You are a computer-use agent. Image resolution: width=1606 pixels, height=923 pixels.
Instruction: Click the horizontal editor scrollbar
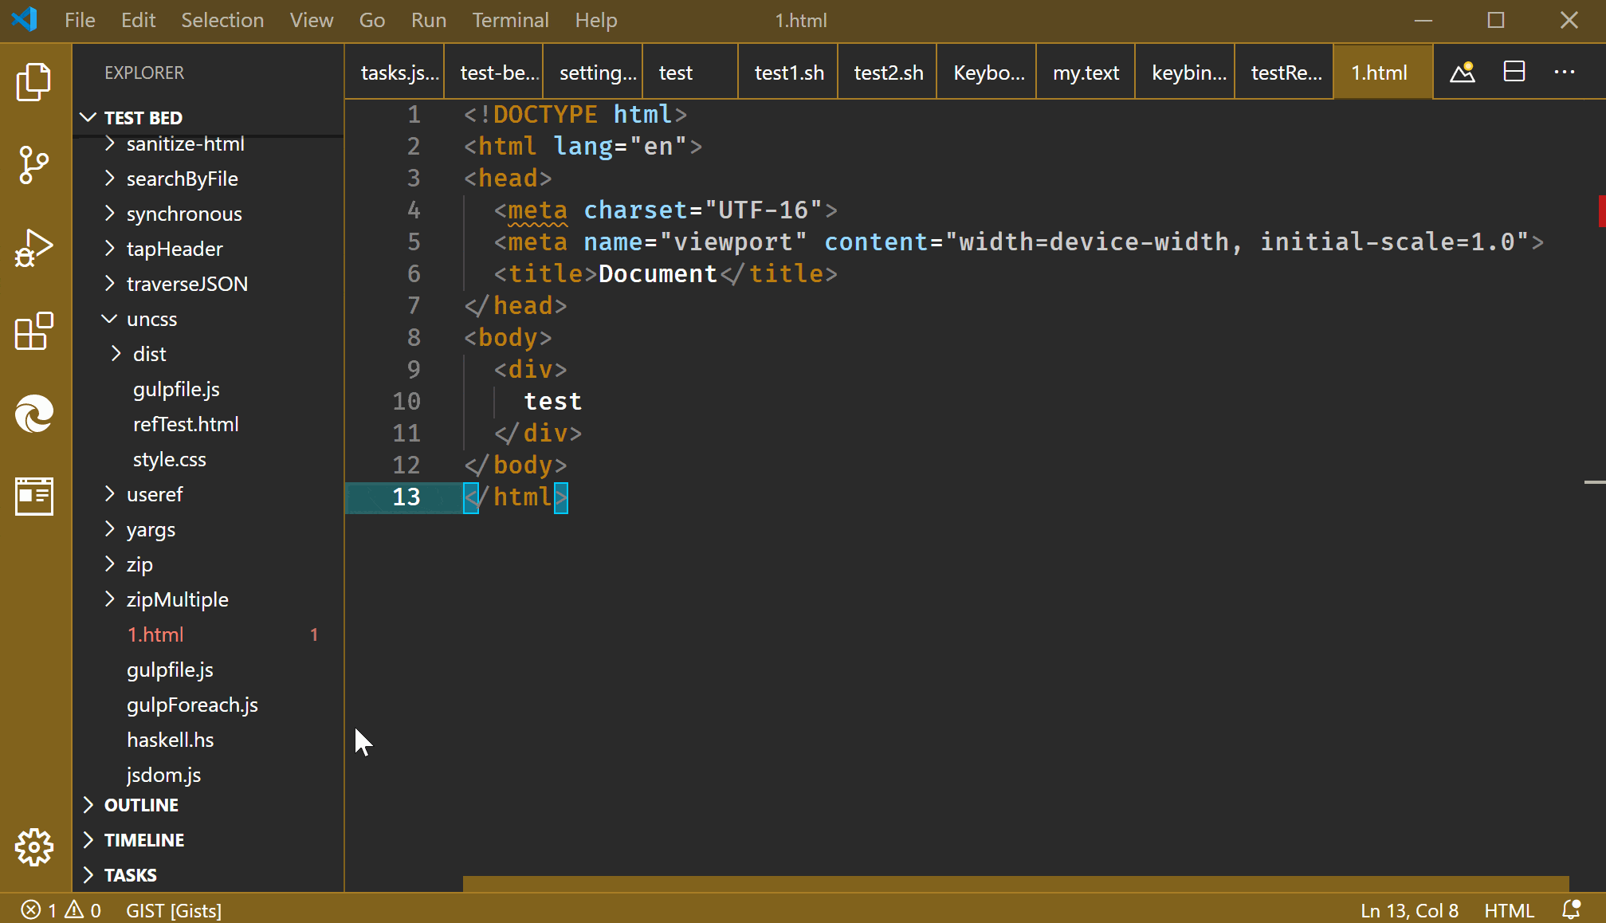(1015, 883)
